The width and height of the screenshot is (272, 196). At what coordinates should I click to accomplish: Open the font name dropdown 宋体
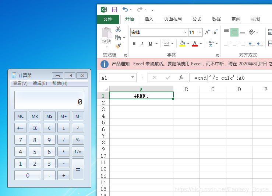click(185, 32)
